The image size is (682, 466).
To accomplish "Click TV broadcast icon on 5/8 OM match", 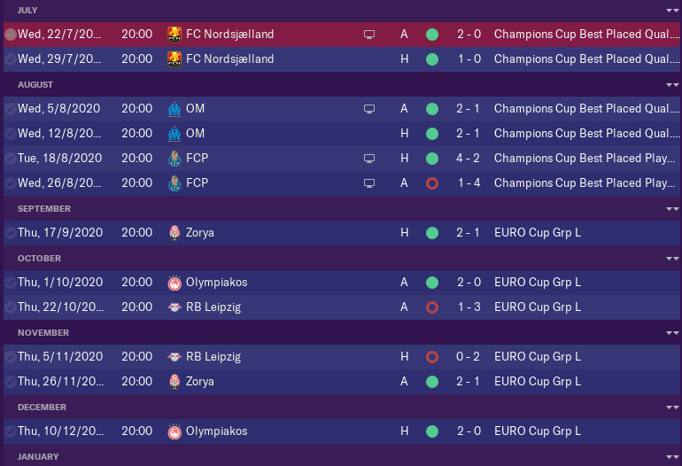I will pyautogui.click(x=369, y=109).
